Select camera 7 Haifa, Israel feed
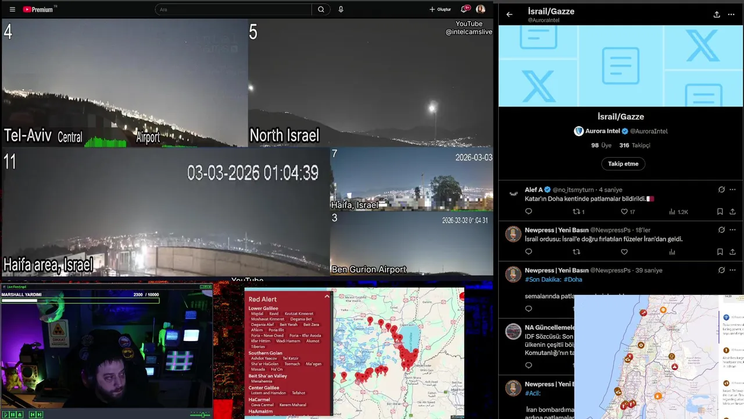744x419 pixels. click(412, 179)
